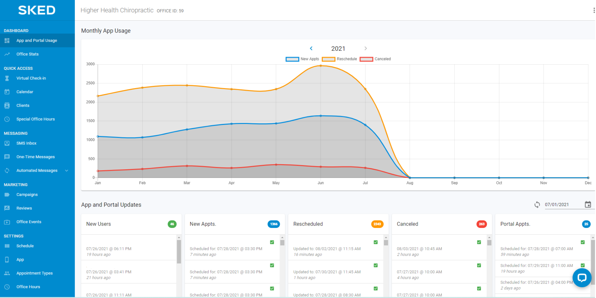Open the support chat bubble
Screen dimensions: 596x298
[x=582, y=278]
